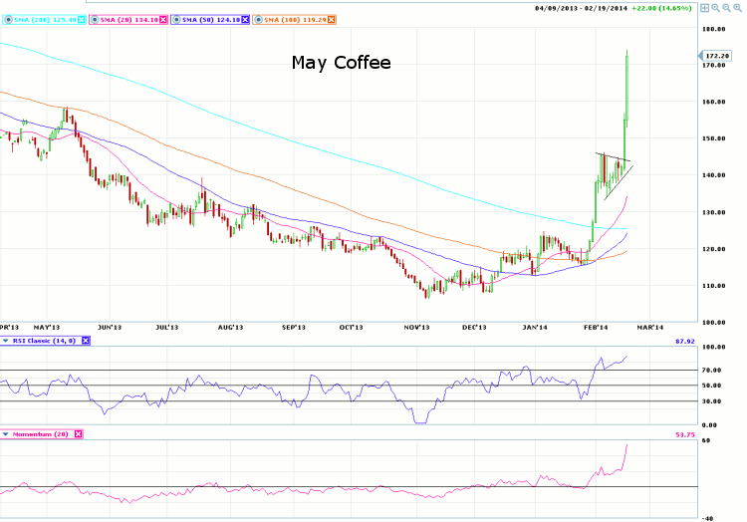Collapse the Momentum panel arrow
Viewport: 747px width, 522px height.
pos(7,434)
